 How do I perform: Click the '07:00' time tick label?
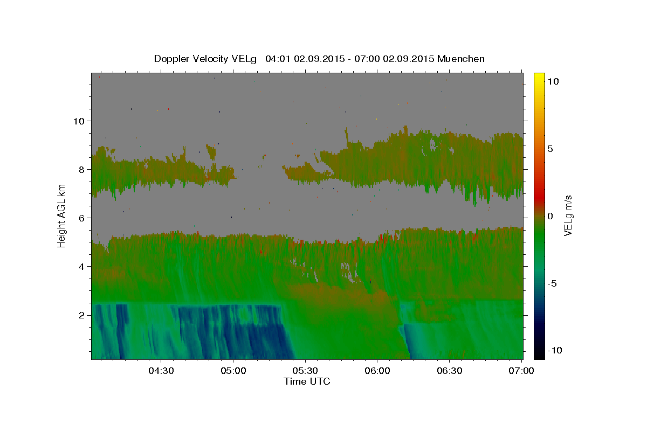tap(522, 371)
